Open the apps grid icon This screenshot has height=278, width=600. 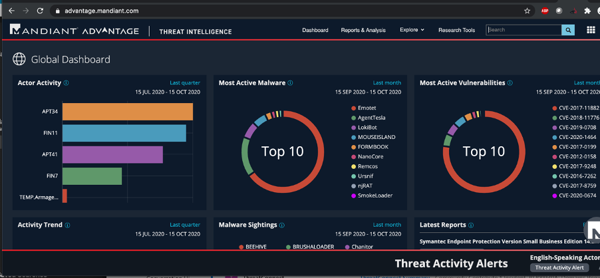[591, 30]
